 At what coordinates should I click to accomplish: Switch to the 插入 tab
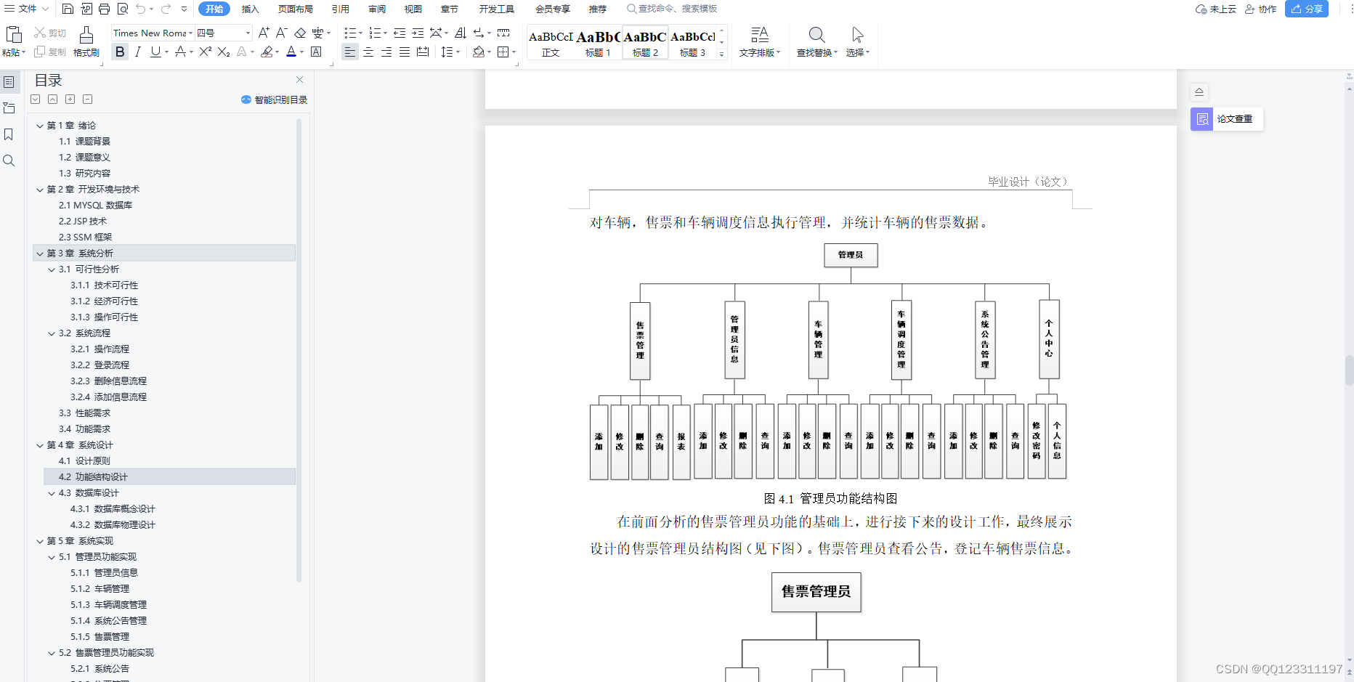pos(251,9)
